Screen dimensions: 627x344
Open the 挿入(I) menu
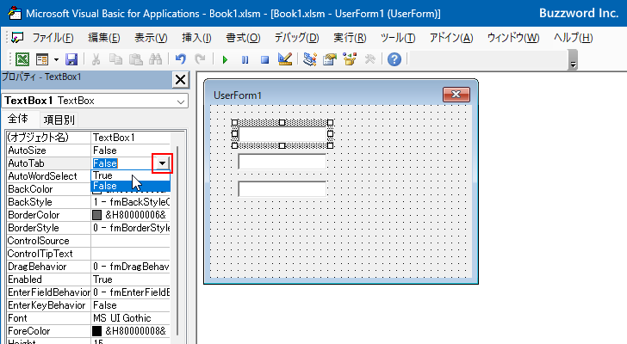point(196,38)
